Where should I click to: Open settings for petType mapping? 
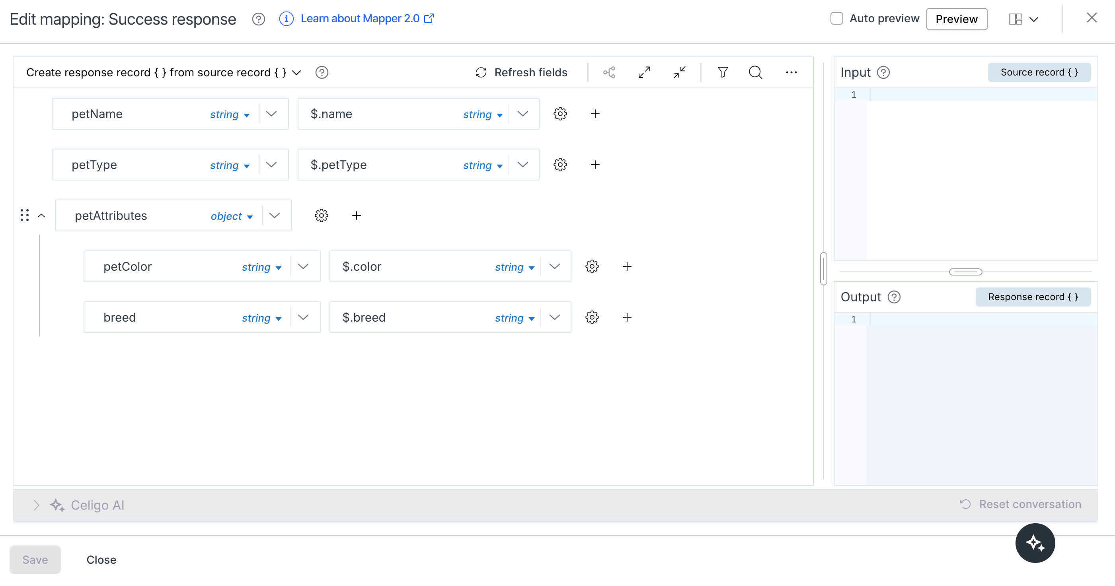pyautogui.click(x=560, y=165)
